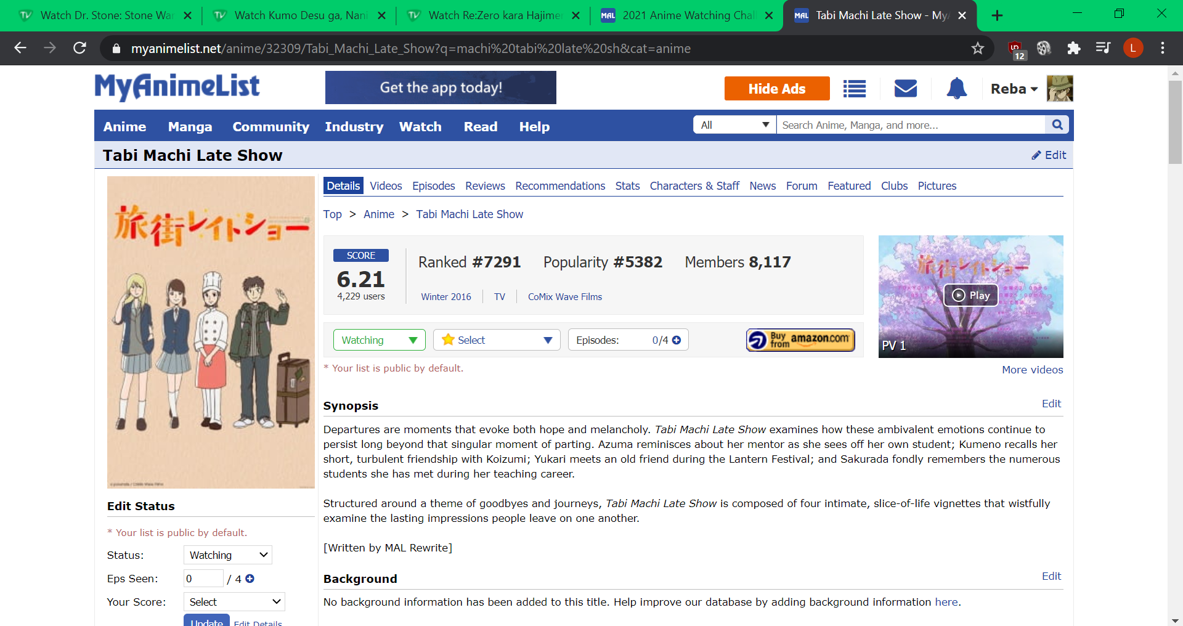
Task: Click the plus icon next to Episodes 0/4
Action: pyautogui.click(x=677, y=340)
